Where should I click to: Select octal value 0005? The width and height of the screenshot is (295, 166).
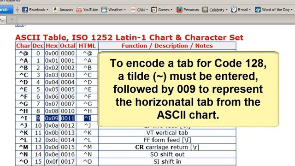(68, 89)
